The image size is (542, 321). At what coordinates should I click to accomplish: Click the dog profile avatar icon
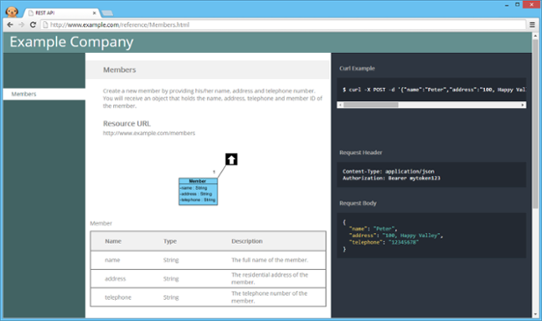(11, 11)
